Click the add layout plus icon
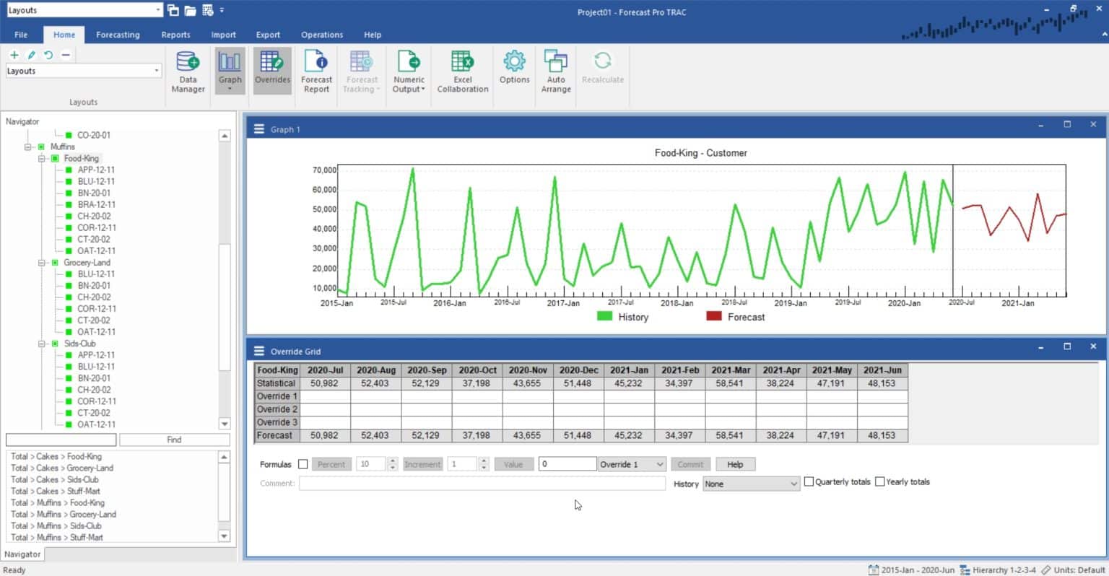Image resolution: width=1109 pixels, height=576 pixels. 14,55
